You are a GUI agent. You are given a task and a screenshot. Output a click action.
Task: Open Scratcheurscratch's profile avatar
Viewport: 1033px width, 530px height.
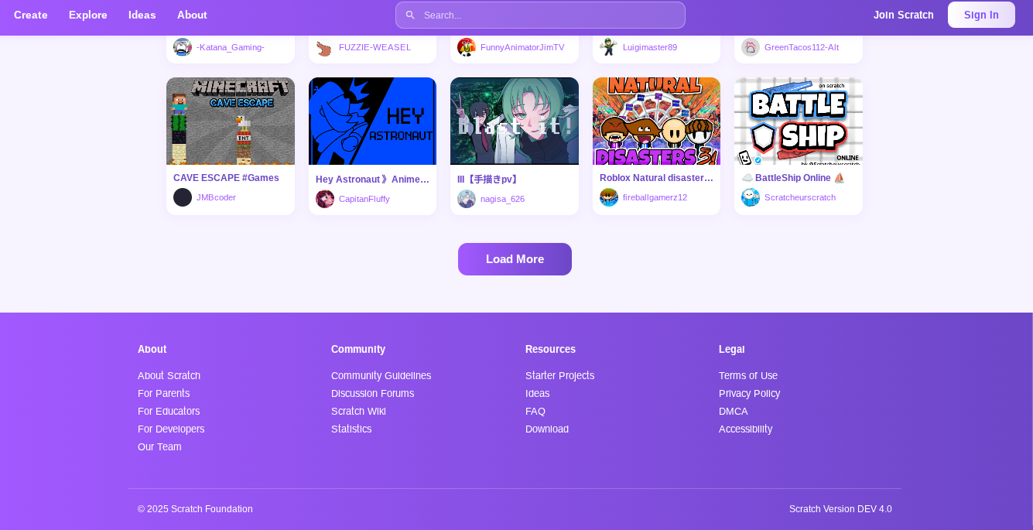pyautogui.click(x=751, y=197)
